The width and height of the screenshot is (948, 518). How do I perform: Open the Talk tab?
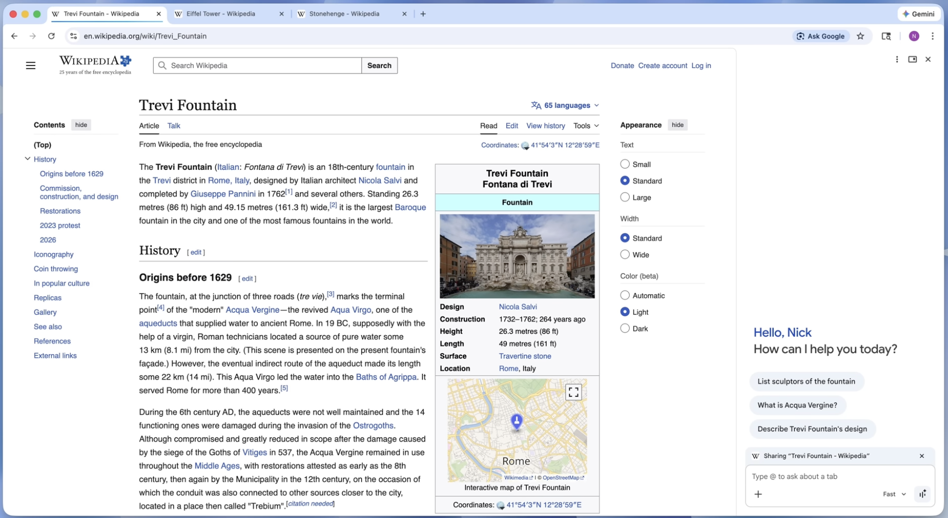point(174,126)
